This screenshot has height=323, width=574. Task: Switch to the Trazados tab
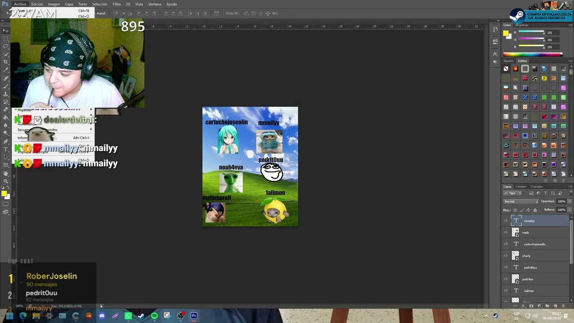[x=537, y=187]
